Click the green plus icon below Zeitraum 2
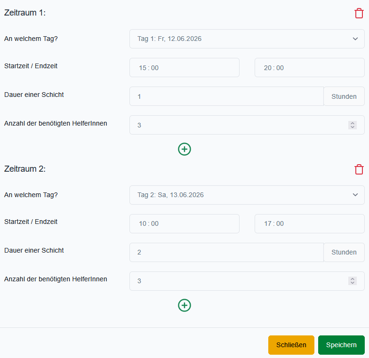369x358 pixels. pyautogui.click(x=184, y=305)
